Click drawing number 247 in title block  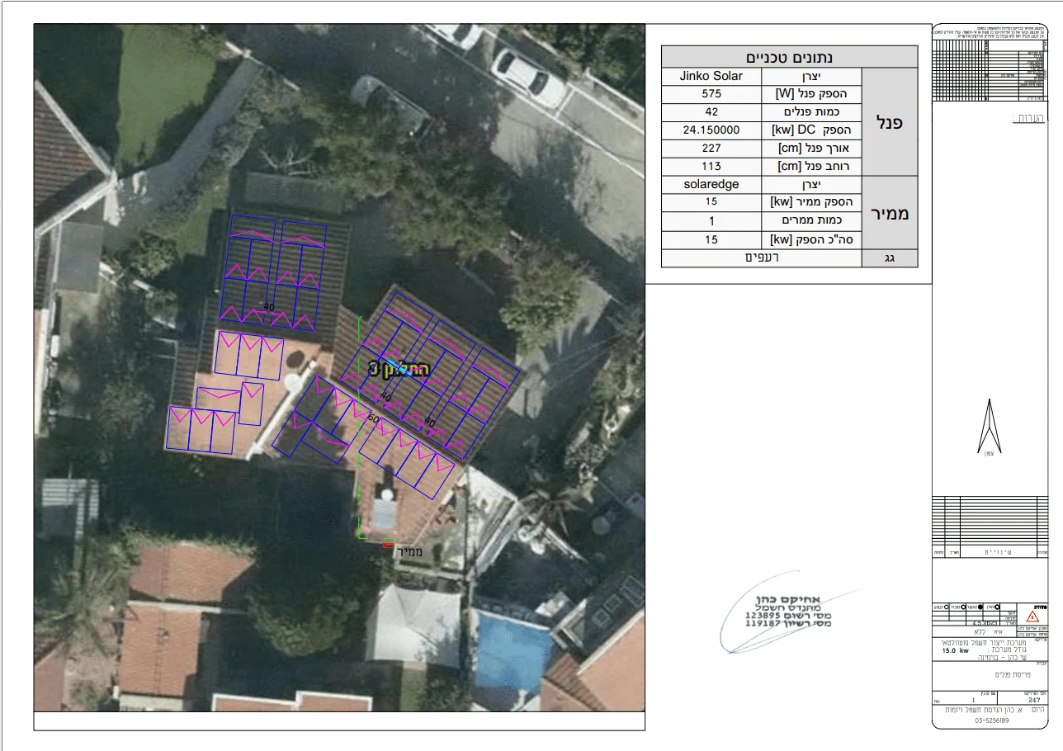[x=1032, y=700]
